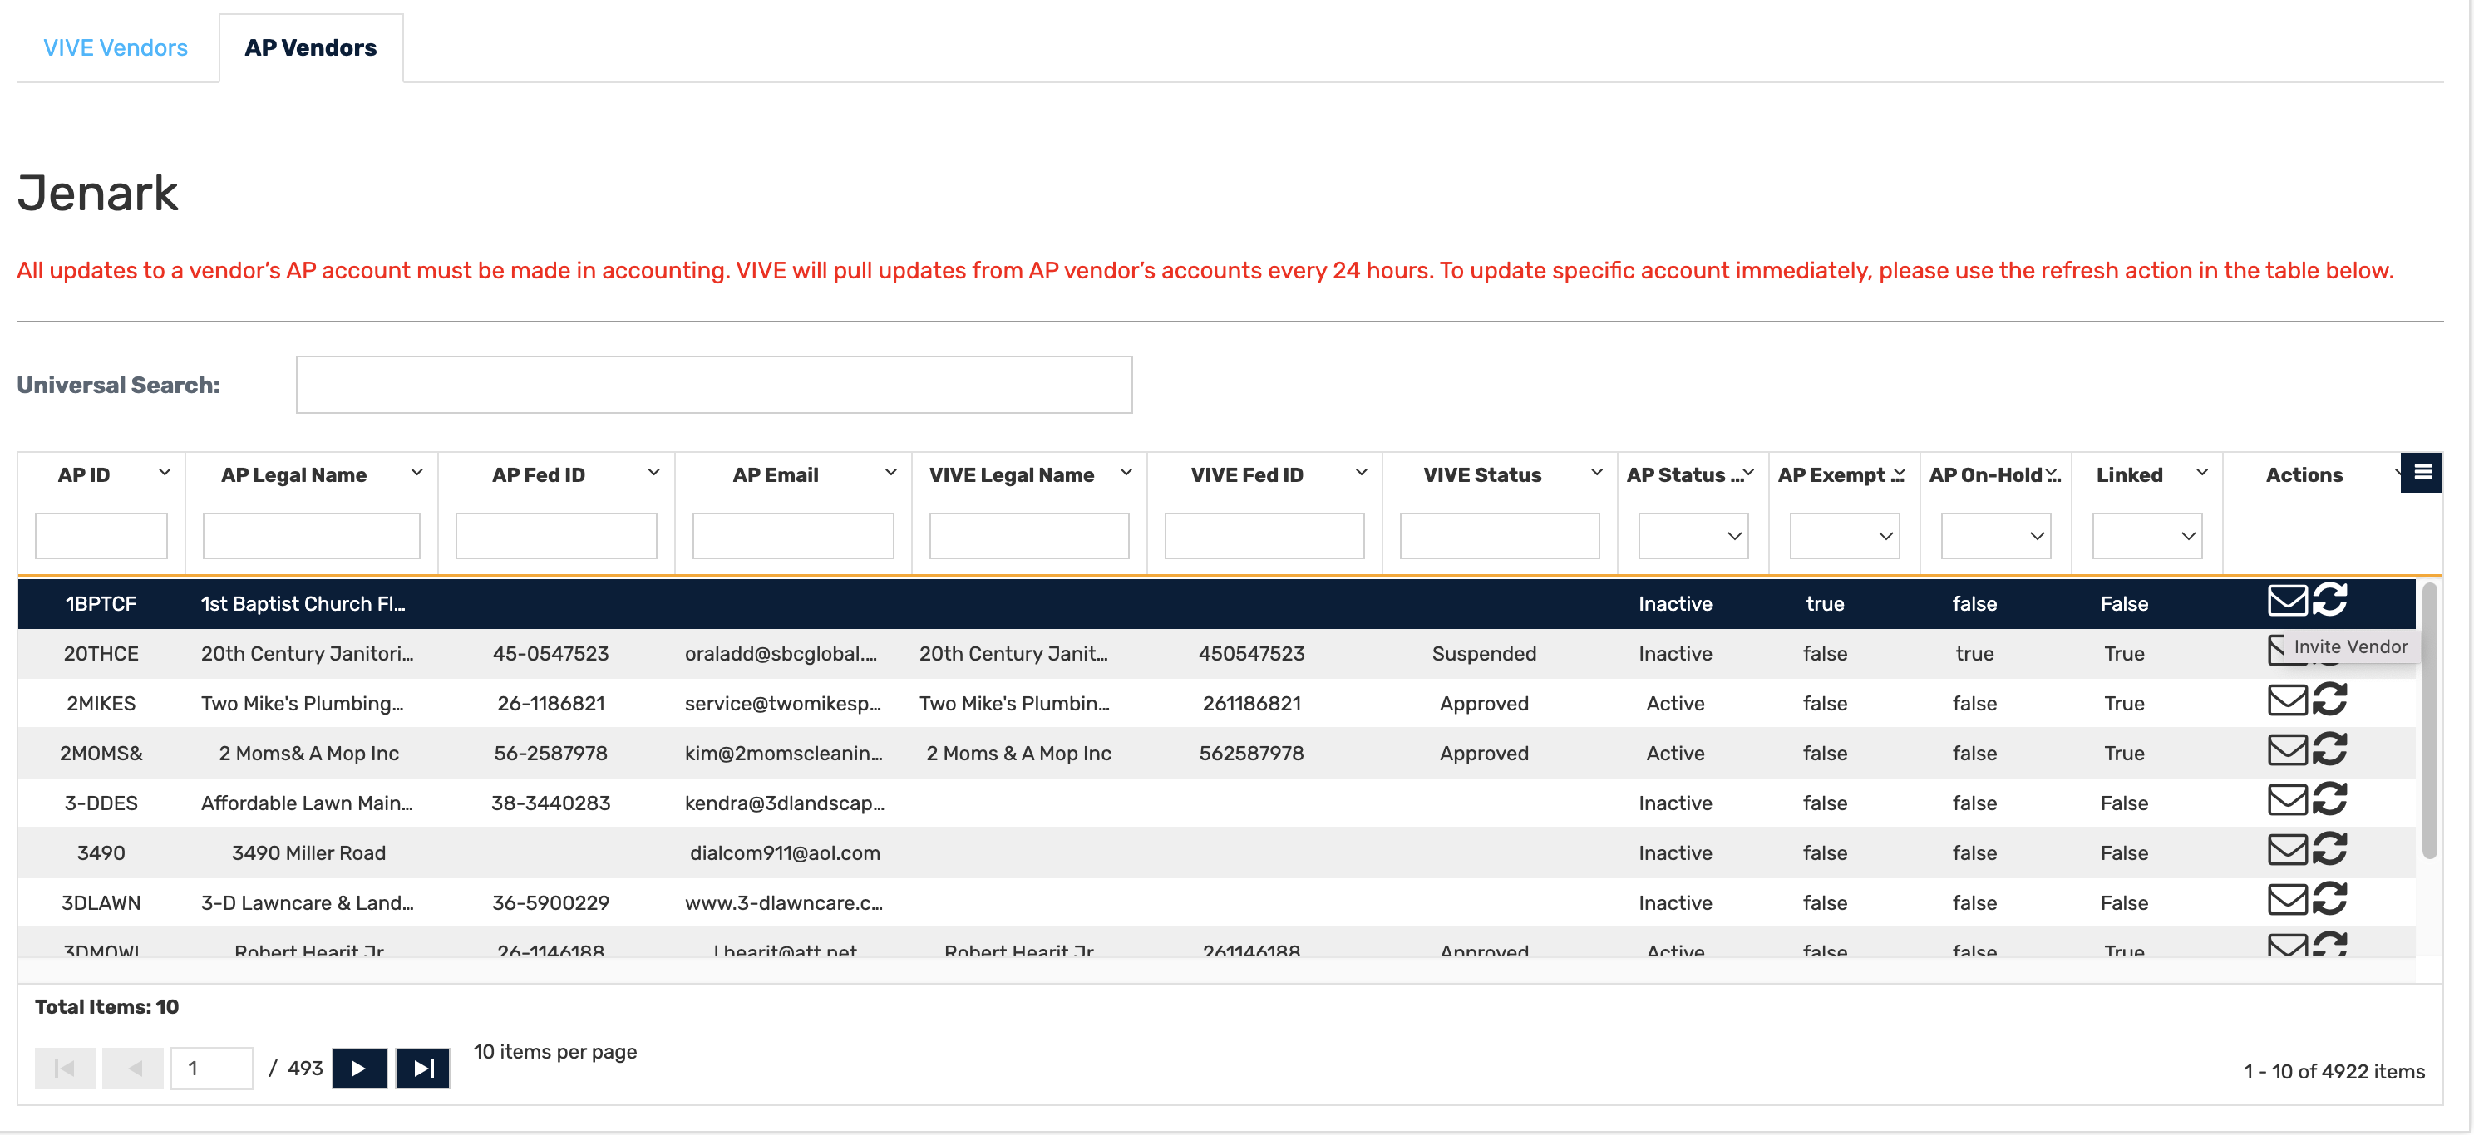Click the page number input box
This screenshot has height=1135, width=2474.
tap(211, 1068)
